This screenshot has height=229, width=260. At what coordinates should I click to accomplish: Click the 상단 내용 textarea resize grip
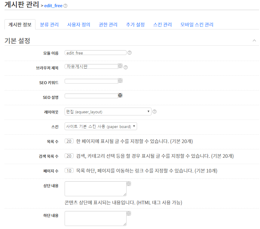tap(125, 194)
